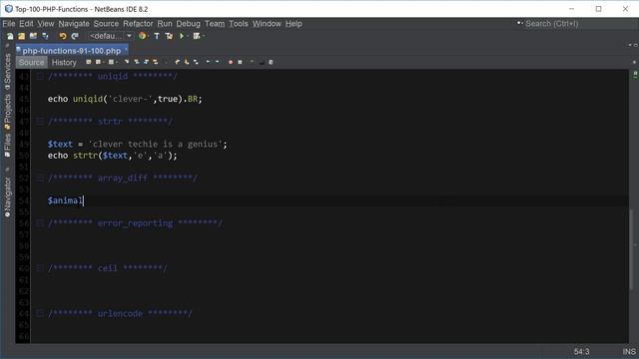Collapse the urlencode comment fold
Screen dimensions: 639x359
click(x=40, y=313)
